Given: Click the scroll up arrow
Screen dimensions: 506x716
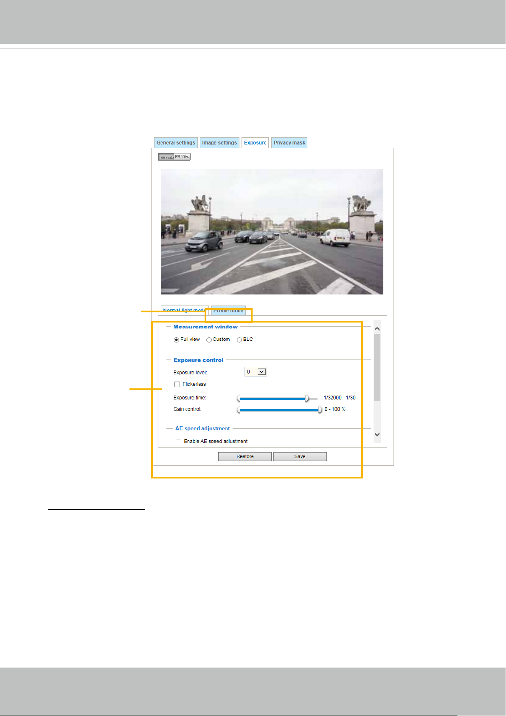Looking at the screenshot, I should tap(377, 329).
